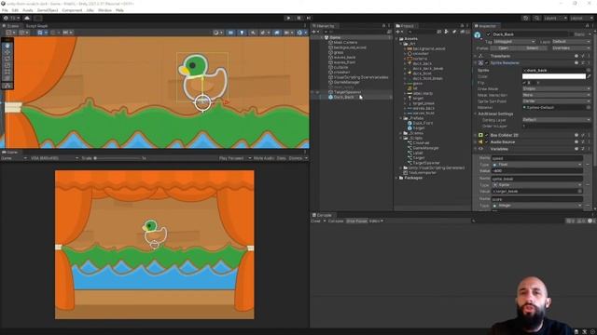
Task: Open the File menu
Action: coord(5,10)
